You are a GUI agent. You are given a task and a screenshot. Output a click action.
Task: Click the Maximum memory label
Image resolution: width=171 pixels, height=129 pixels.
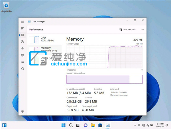click(119, 95)
